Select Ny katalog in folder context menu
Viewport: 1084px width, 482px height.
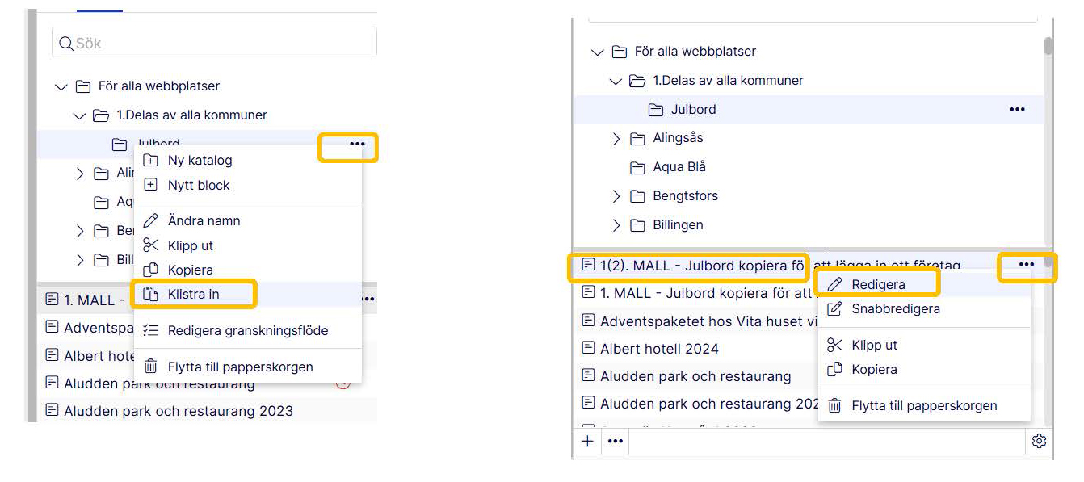pos(200,161)
